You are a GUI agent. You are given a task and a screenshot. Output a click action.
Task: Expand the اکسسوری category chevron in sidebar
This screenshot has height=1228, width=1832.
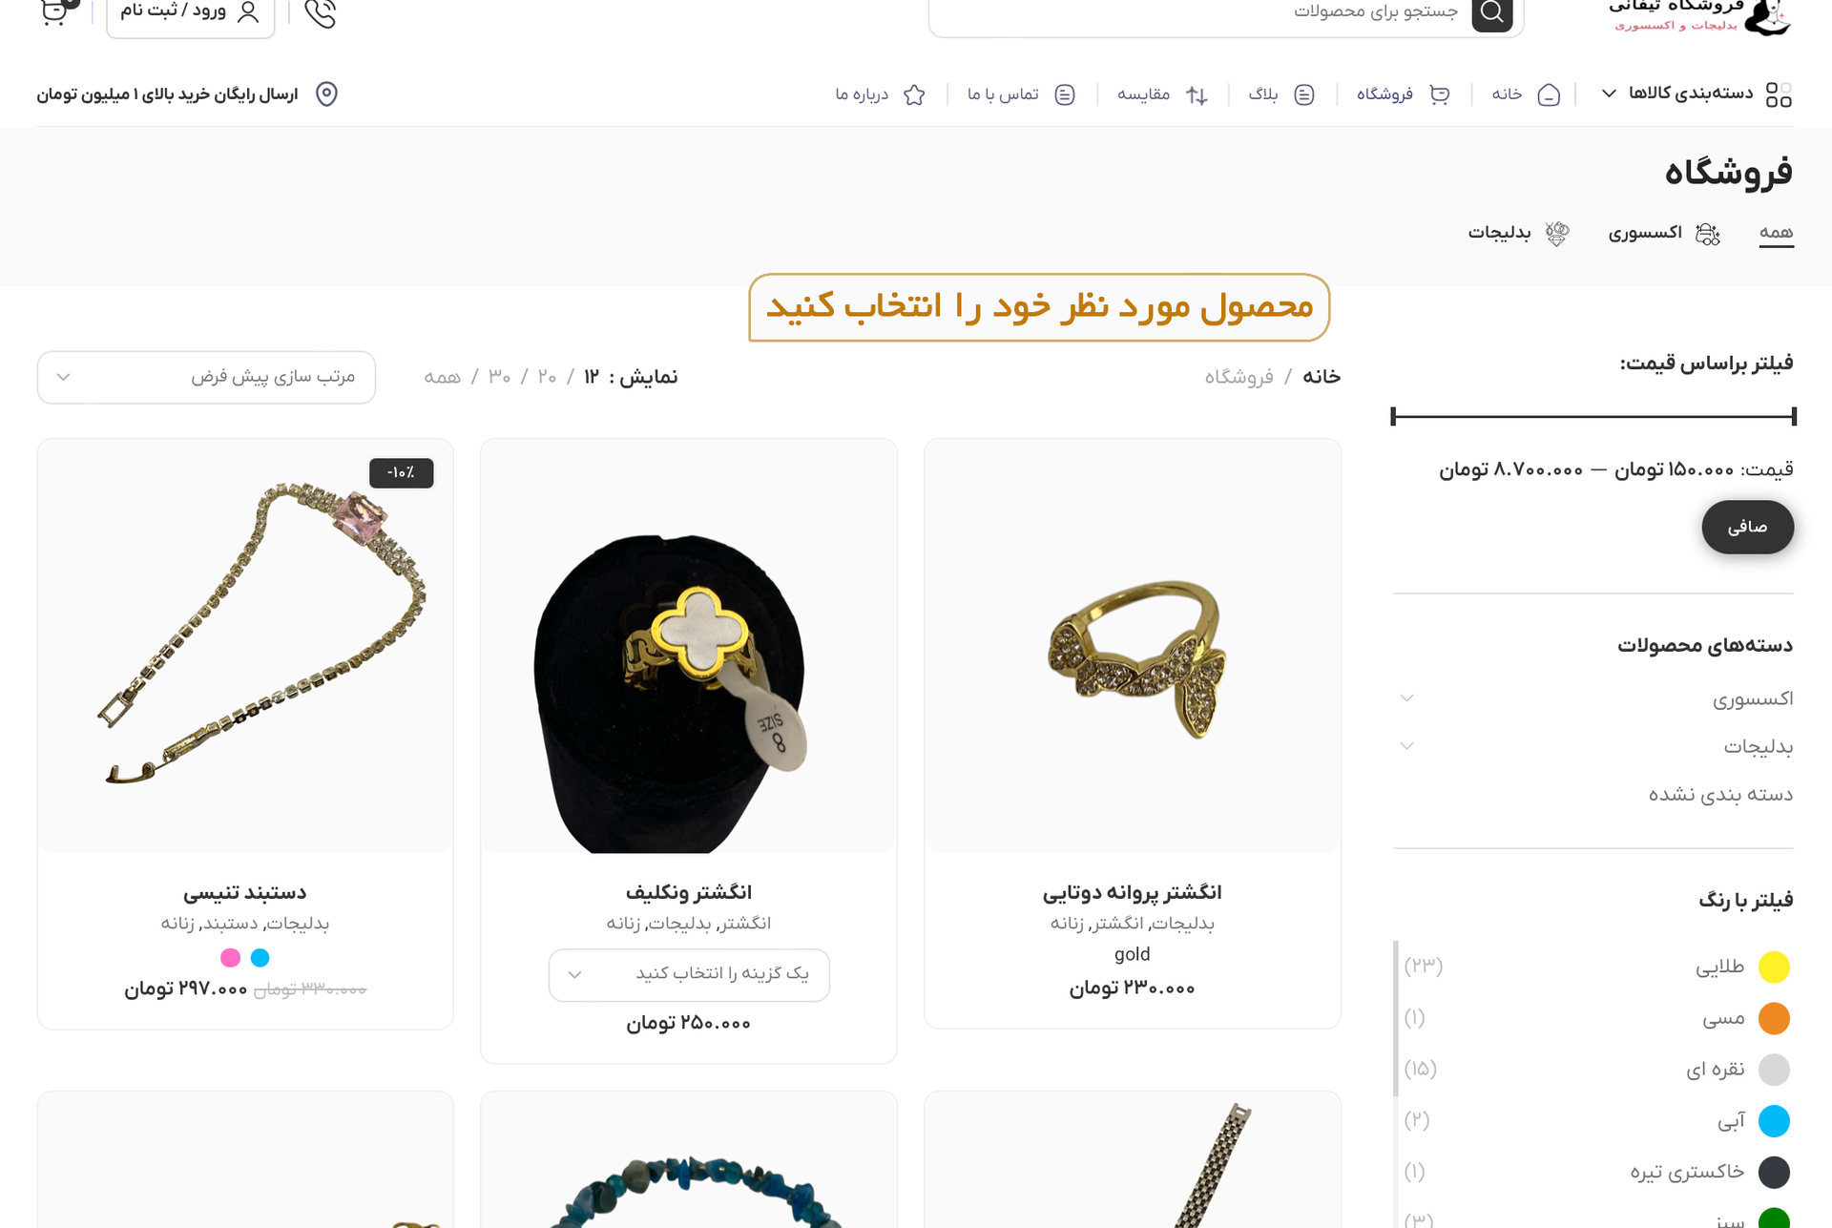1406,698
